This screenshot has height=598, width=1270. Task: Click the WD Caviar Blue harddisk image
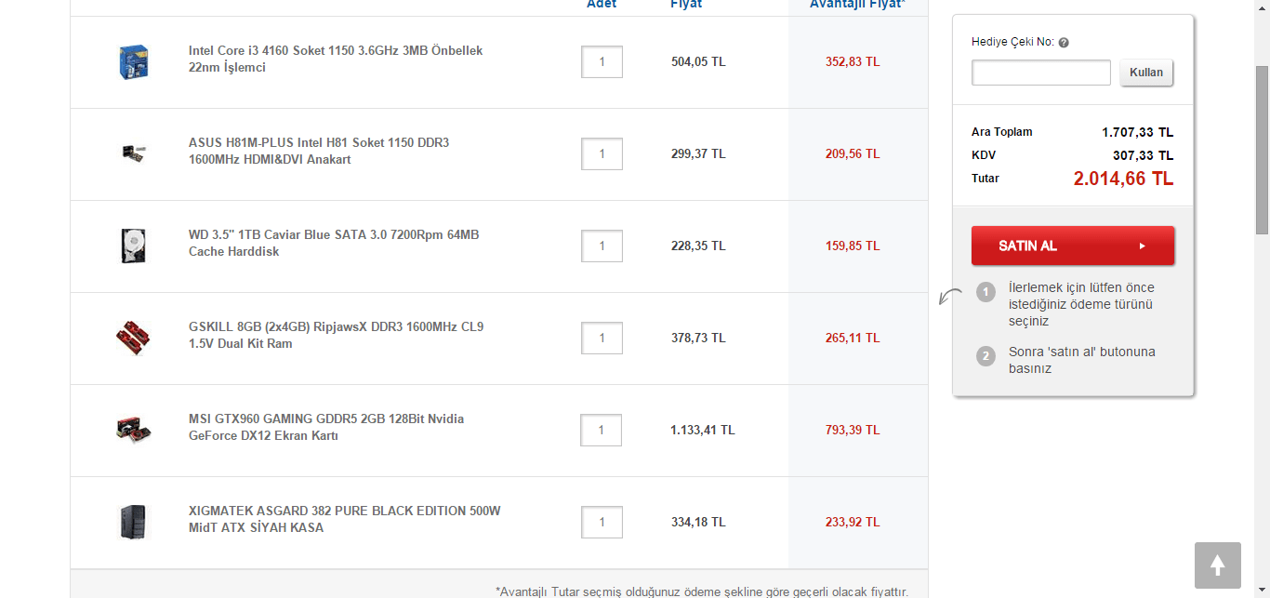(x=134, y=246)
